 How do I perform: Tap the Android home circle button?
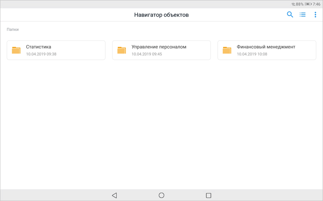click(x=161, y=195)
